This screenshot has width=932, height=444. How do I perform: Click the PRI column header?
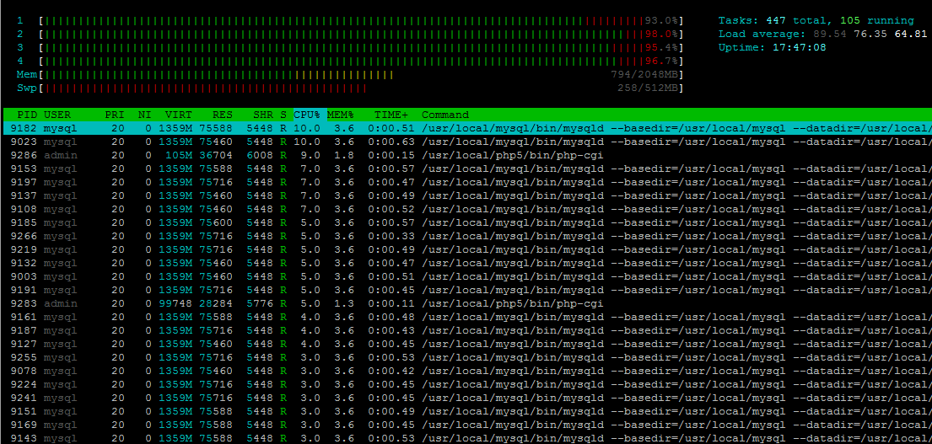[x=115, y=115]
